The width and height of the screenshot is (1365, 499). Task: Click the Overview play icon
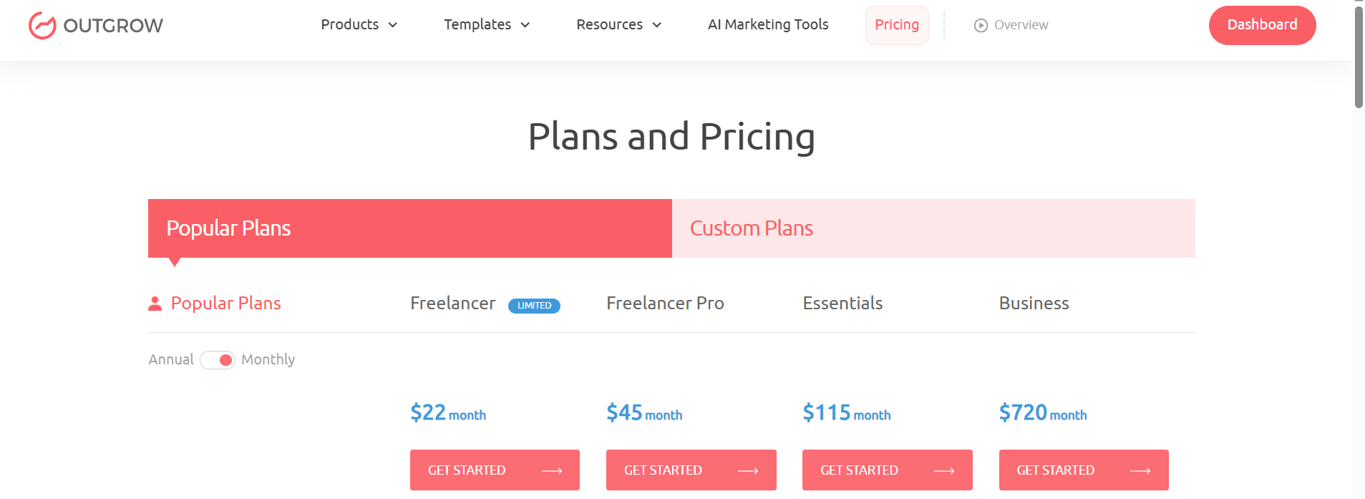981,26
